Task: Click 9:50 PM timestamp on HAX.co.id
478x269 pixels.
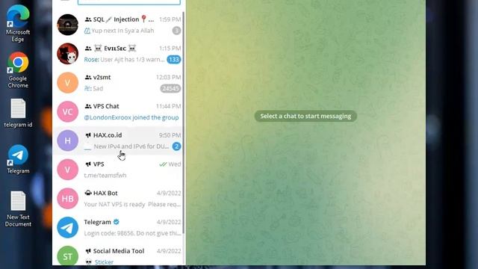Action: [x=170, y=135]
